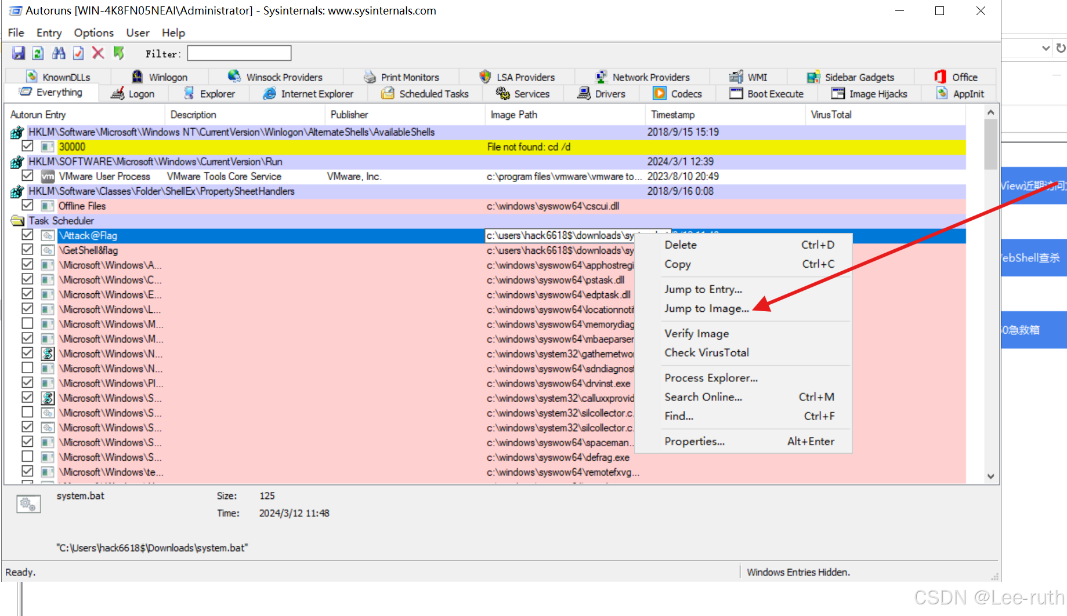
Task: Open the Codecs tab
Action: 678,94
